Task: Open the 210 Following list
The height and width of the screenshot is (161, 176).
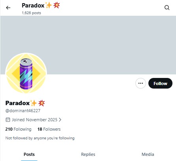Action: [19, 129]
